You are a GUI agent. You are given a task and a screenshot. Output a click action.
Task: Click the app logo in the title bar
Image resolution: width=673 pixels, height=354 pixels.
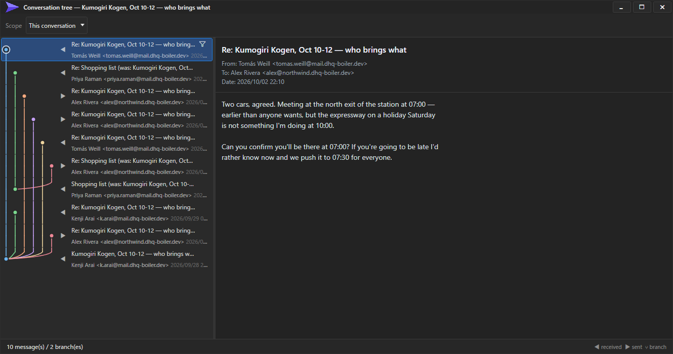[x=12, y=7]
